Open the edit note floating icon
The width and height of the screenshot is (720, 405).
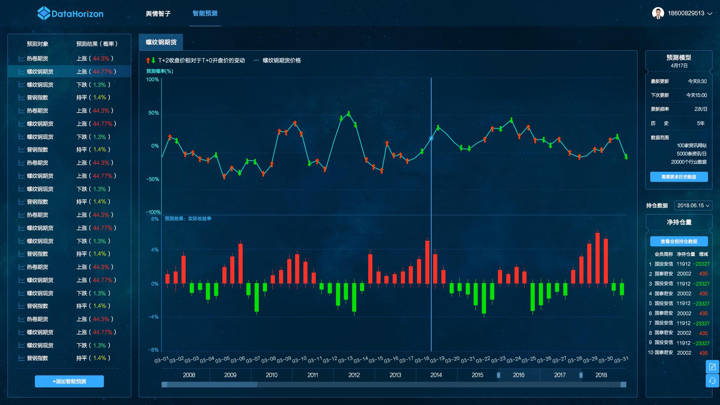pyautogui.click(x=712, y=367)
